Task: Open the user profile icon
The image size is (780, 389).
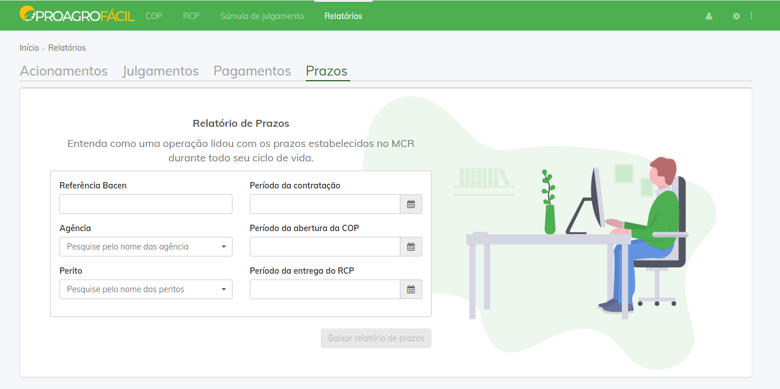Action: click(709, 16)
